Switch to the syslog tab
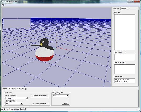Image resolution: width=141 pixels, height=112 pixels. (24, 89)
